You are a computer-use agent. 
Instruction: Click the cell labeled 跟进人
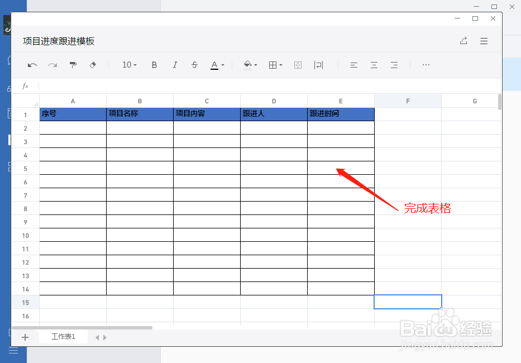tap(274, 114)
